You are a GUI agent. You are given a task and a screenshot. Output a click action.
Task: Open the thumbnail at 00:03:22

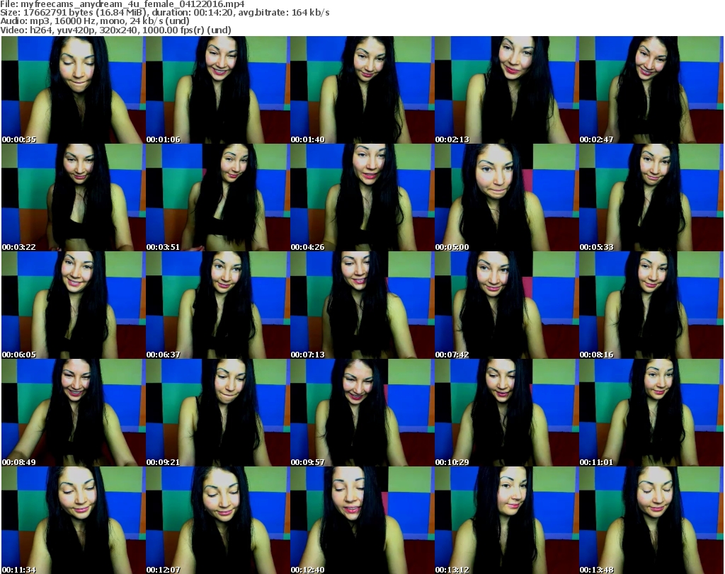click(x=74, y=197)
